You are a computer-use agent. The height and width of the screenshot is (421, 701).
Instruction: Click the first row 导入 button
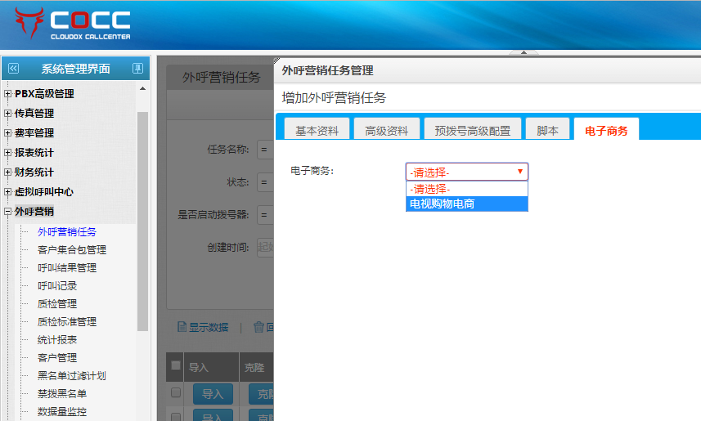[213, 394]
